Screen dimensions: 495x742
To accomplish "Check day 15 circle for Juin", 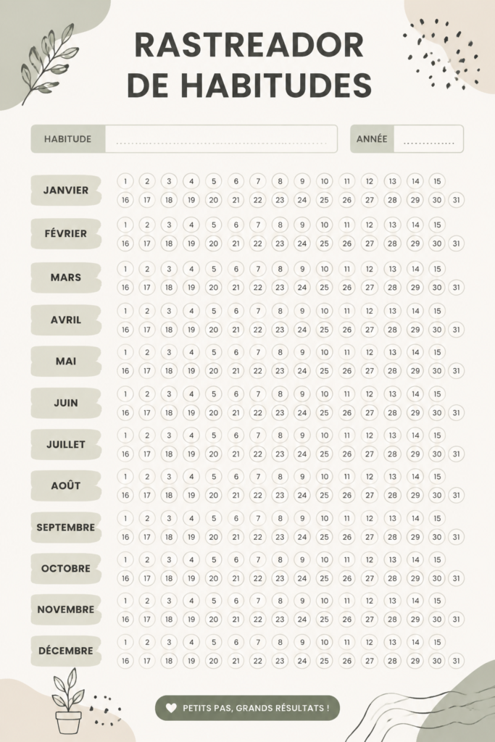I will 437,393.
